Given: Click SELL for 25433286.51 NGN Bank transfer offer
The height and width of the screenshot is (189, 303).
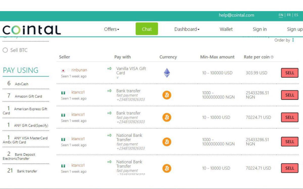Looking at the screenshot, I should (290, 95).
